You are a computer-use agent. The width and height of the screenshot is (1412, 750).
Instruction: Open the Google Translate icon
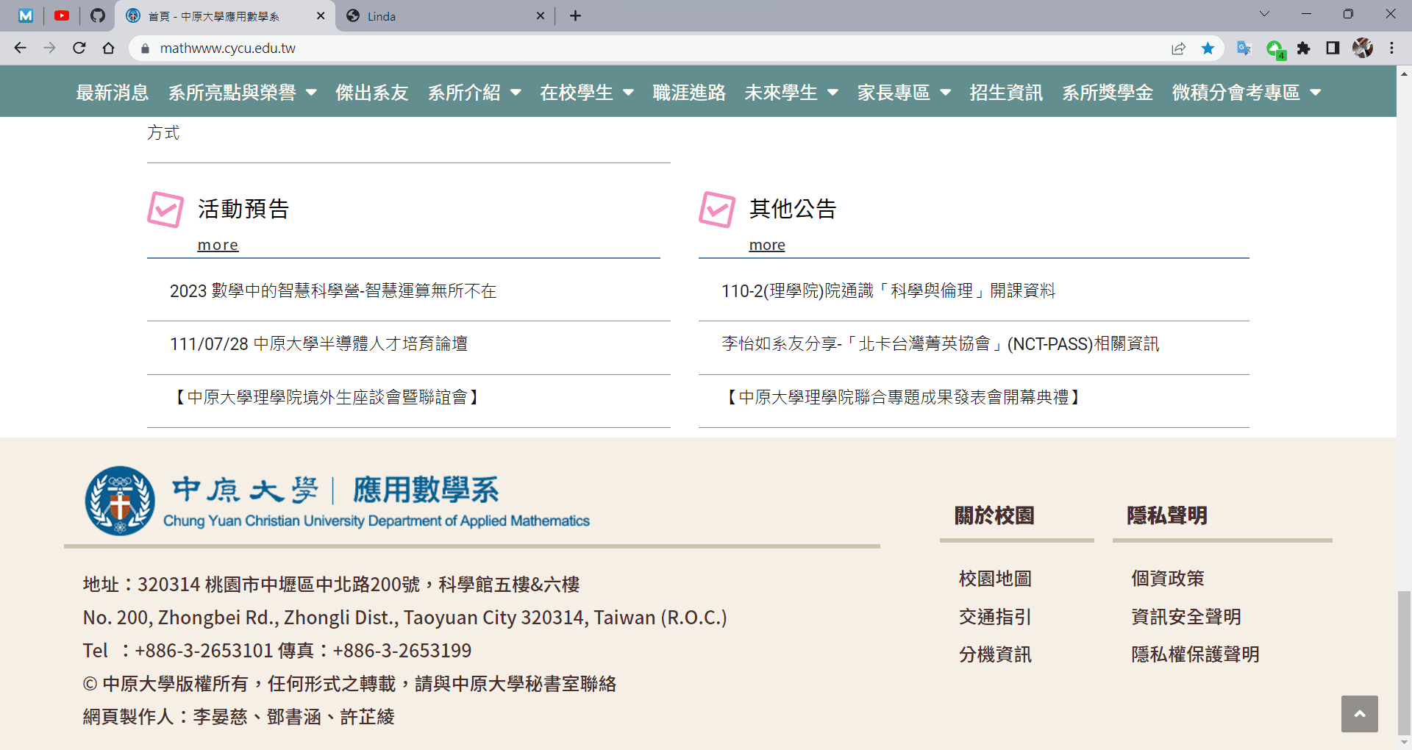[x=1244, y=48]
